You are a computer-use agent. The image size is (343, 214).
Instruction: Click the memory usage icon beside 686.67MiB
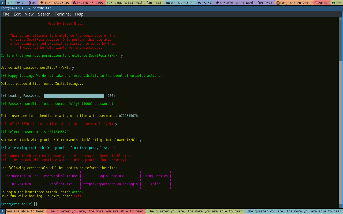(x=217, y=3)
